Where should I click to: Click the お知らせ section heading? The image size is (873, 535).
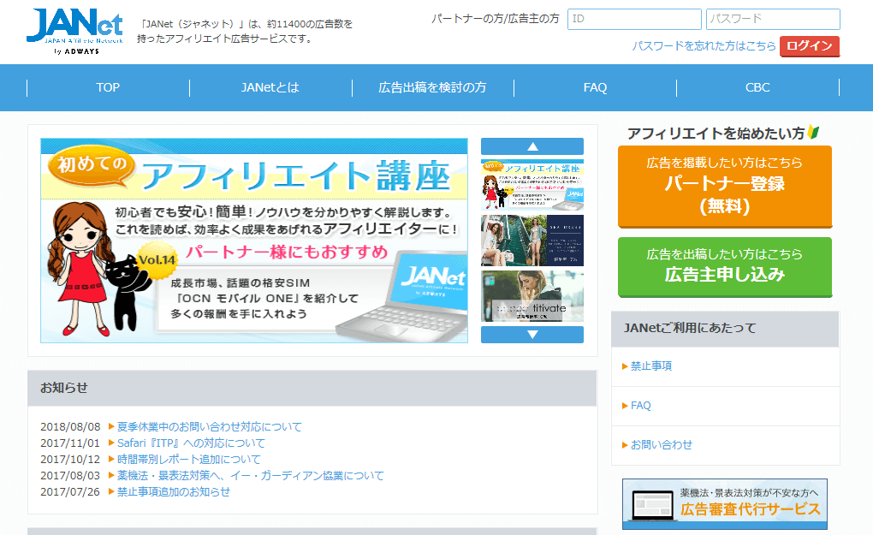click(64, 388)
